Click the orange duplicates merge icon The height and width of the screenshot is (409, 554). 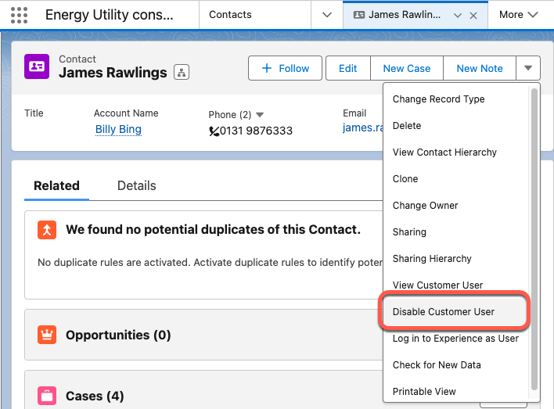point(47,230)
